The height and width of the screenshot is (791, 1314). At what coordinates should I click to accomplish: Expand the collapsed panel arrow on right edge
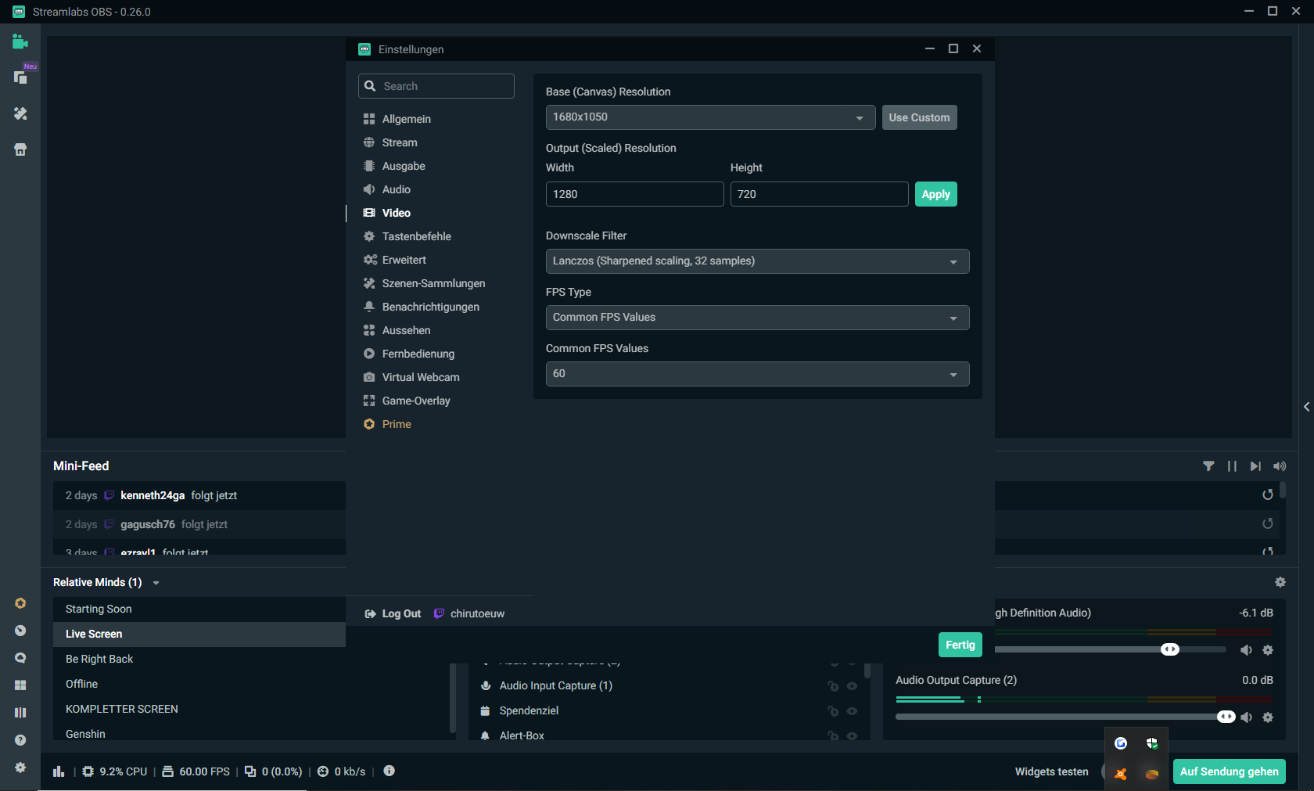pos(1306,407)
